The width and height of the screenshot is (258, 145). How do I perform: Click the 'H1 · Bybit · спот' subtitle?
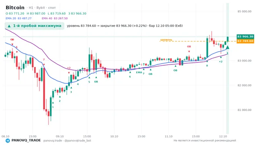pos(41,8)
